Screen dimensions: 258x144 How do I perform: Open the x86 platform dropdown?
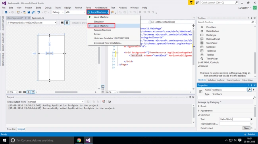click(x=75, y=12)
